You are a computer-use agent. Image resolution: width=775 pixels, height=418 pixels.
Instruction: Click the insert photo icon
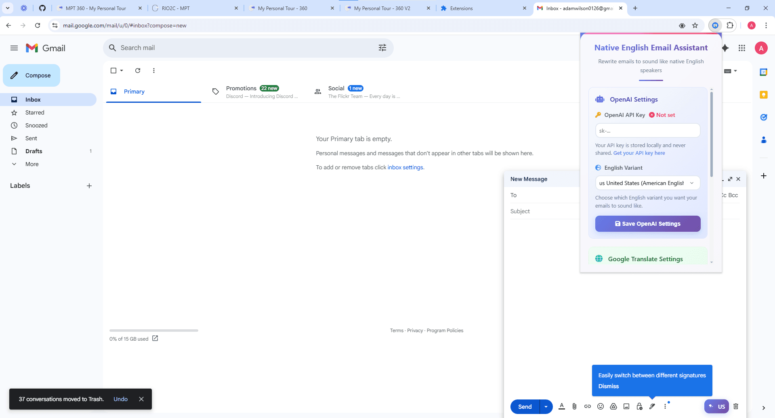[x=626, y=406]
